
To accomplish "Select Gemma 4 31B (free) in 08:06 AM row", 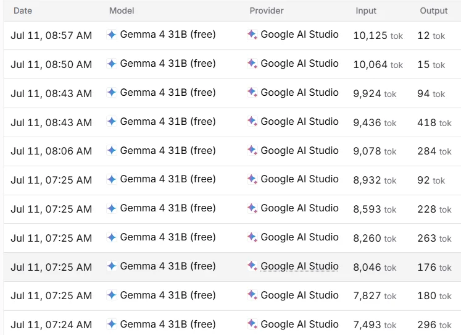I will [168, 150].
